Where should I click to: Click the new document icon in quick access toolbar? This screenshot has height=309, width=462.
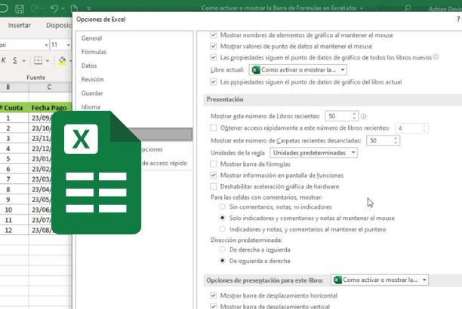point(74,9)
